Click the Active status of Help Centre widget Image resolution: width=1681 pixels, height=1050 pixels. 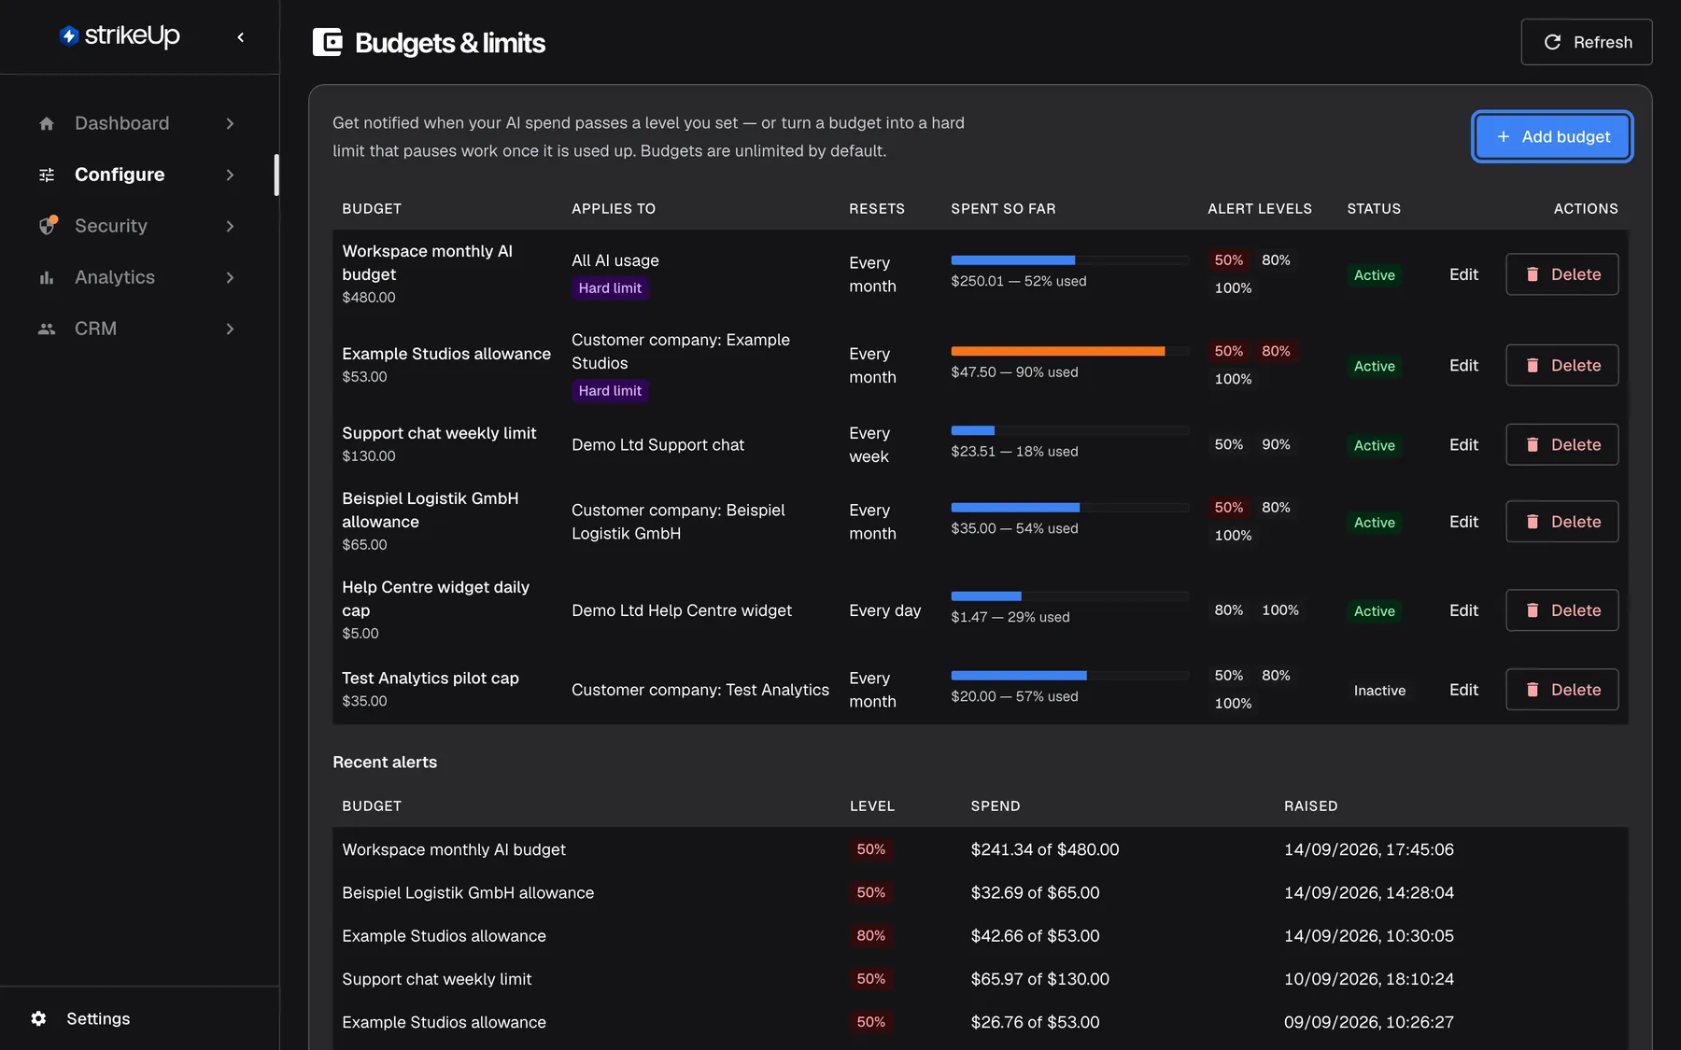point(1375,611)
